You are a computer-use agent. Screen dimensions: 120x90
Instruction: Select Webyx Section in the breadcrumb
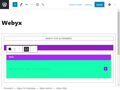(x=46, y=88)
